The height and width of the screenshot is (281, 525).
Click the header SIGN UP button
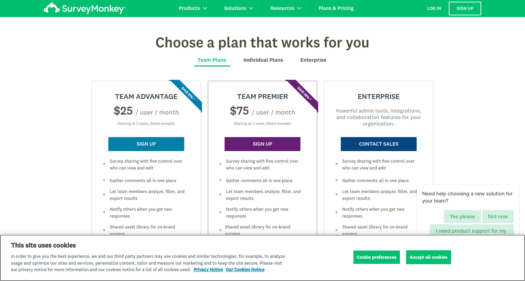[x=465, y=9]
